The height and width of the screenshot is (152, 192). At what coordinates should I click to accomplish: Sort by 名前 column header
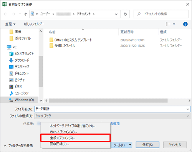pyautogui.click(x=52, y=32)
